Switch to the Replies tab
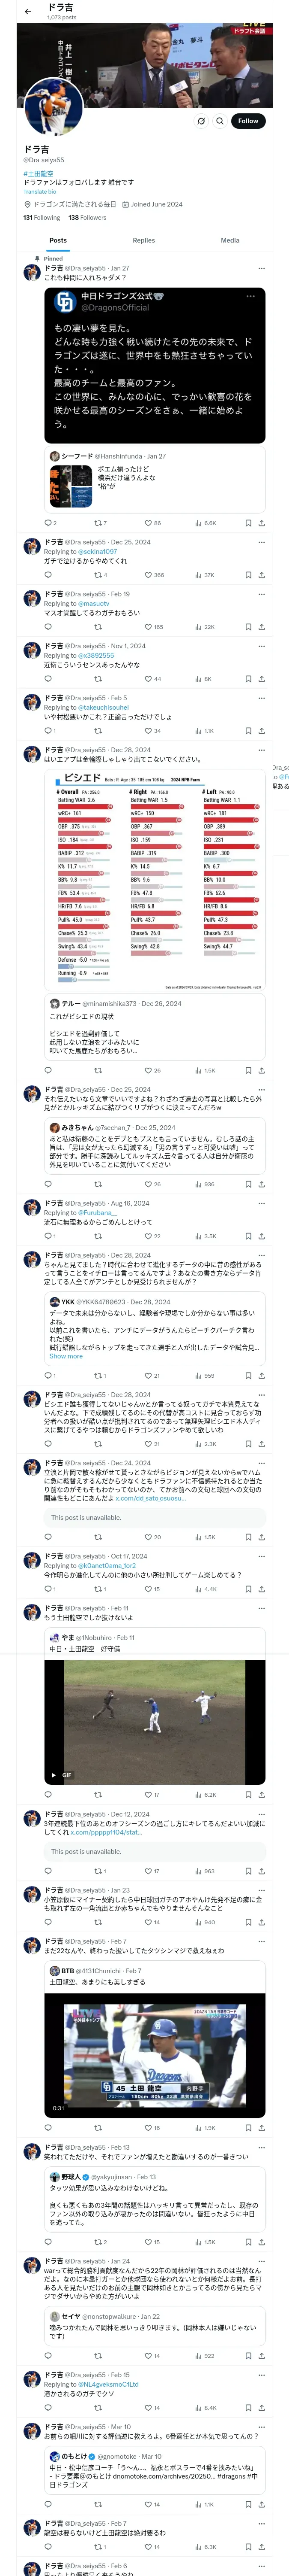The height and width of the screenshot is (2576, 289). [x=143, y=240]
